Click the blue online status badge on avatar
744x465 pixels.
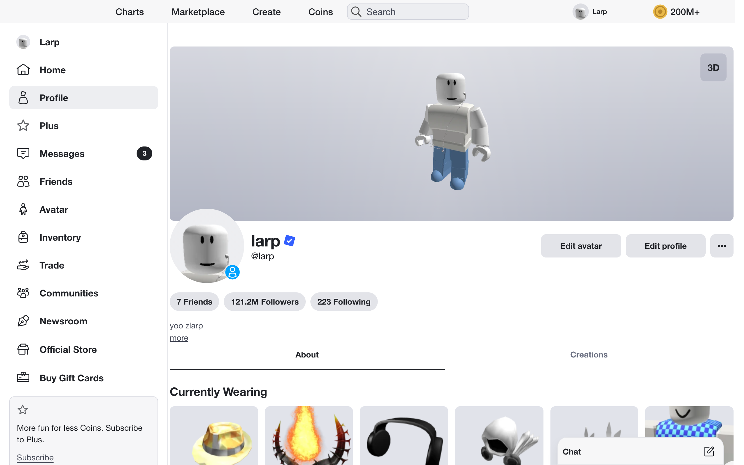[x=233, y=272]
